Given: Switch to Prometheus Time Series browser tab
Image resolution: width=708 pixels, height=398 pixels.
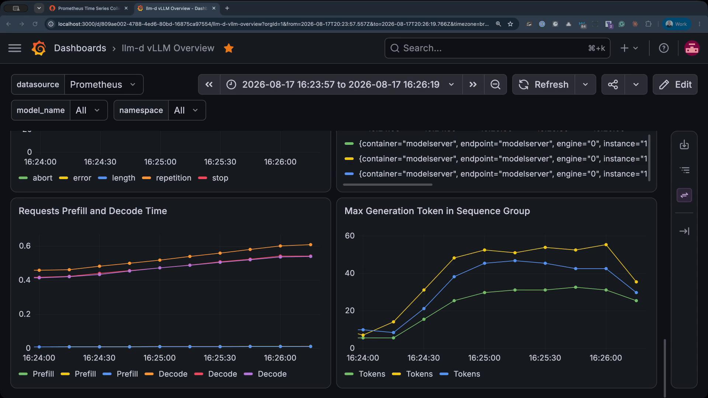Looking at the screenshot, I should point(89,8).
